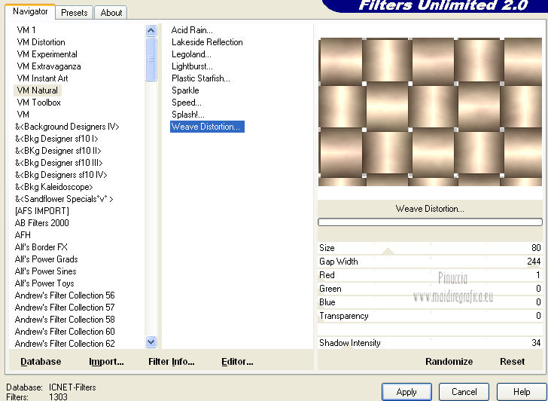Select &<Background Designers IV> category
The image size is (548, 401).
tap(67, 127)
